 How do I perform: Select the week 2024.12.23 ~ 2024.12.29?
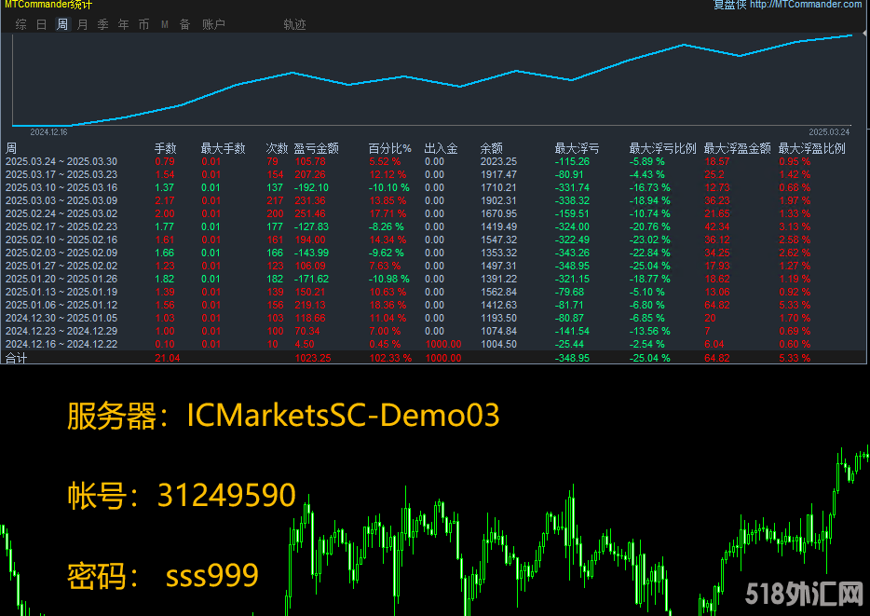click(x=433, y=331)
